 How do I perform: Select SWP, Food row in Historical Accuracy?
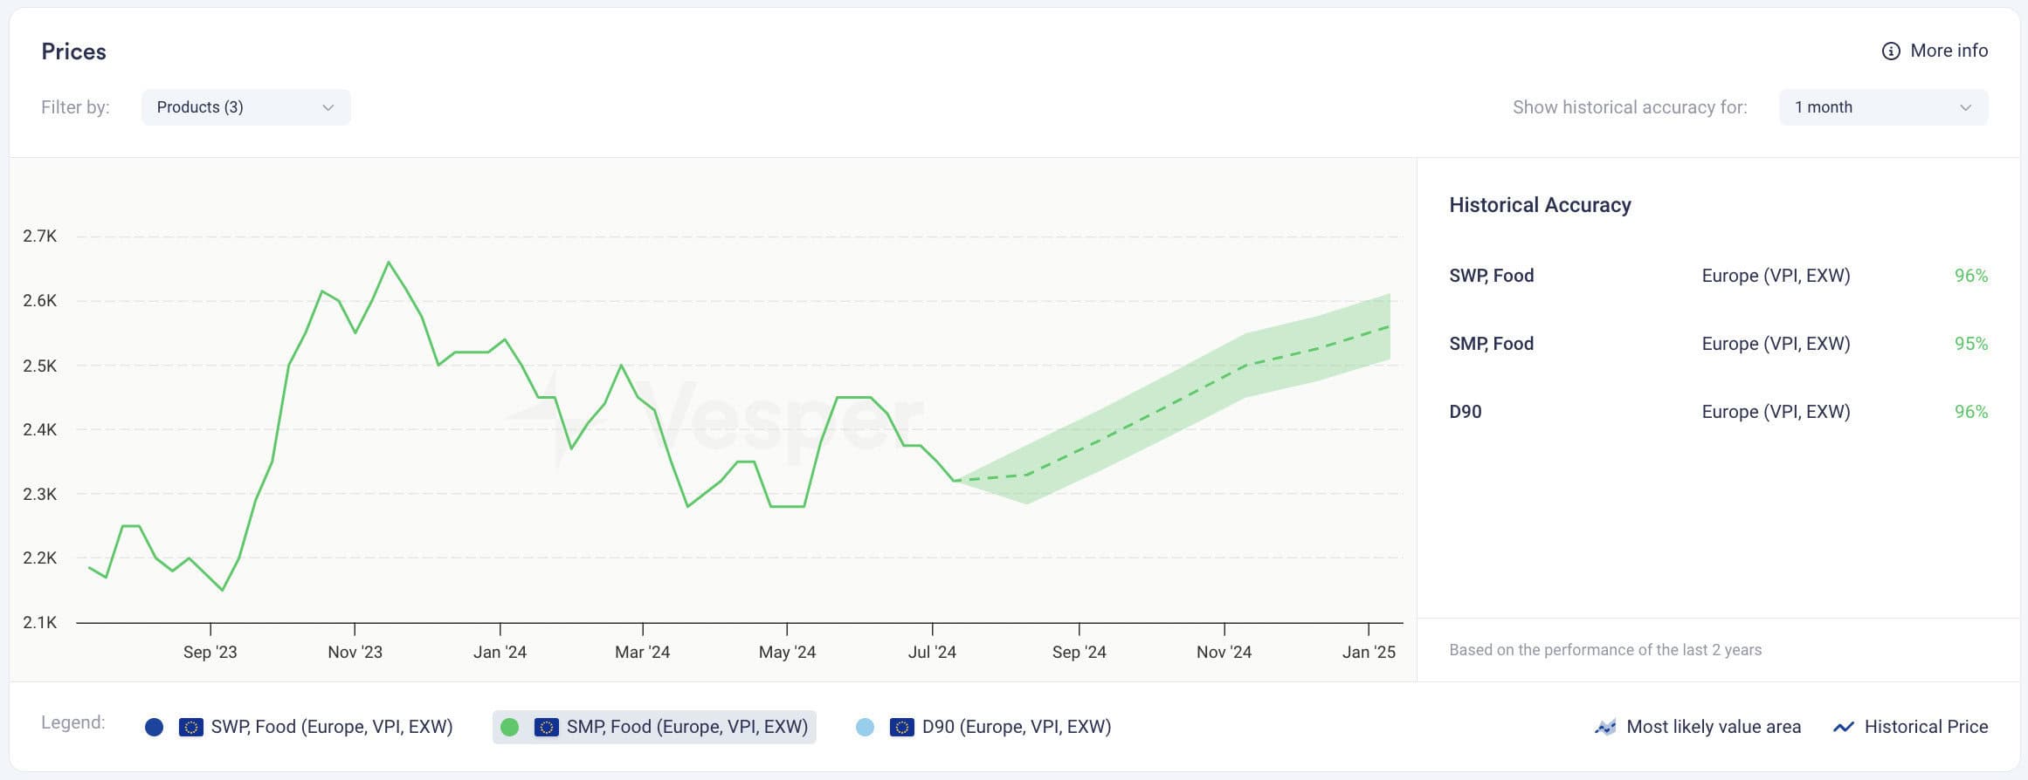pos(1718,276)
